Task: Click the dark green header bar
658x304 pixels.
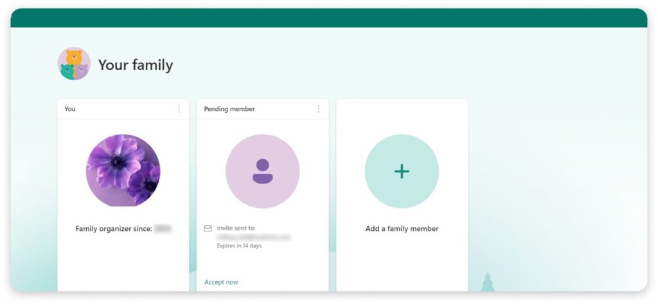Action: (x=329, y=18)
